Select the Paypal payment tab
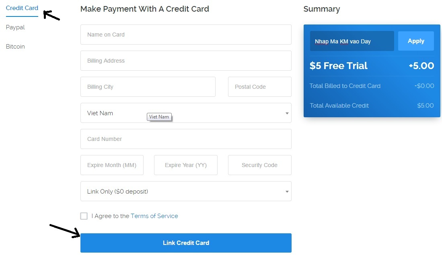442x255 pixels. pos(15,27)
